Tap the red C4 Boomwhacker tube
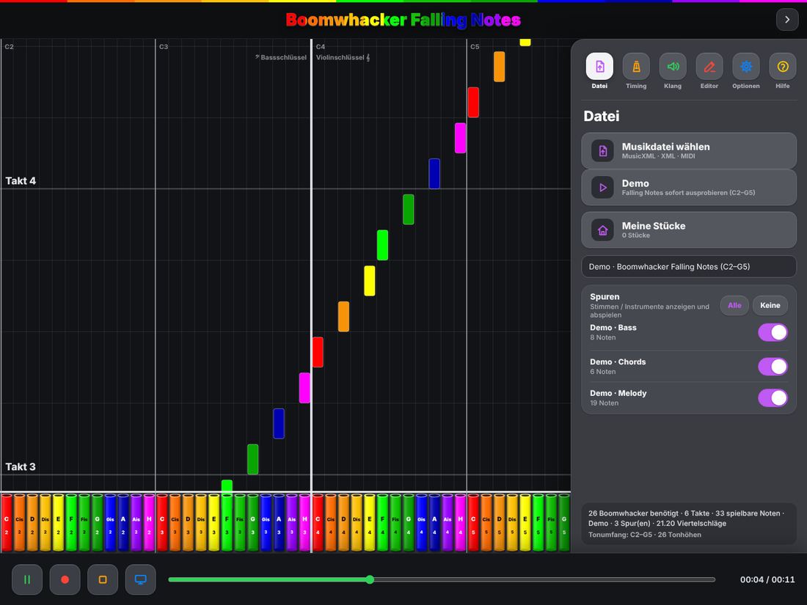Viewport: 807px width, 605px height. [318, 522]
